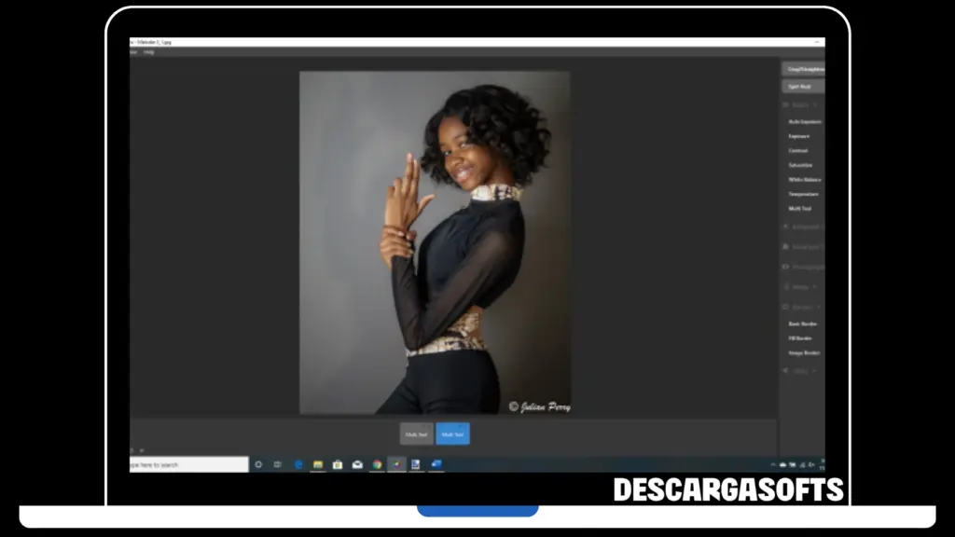Select Contrast in the adjustments list

click(798, 151)
